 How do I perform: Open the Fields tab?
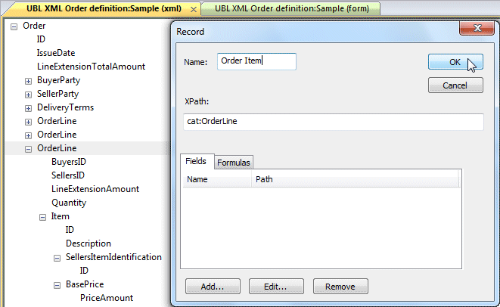(196, 161)
